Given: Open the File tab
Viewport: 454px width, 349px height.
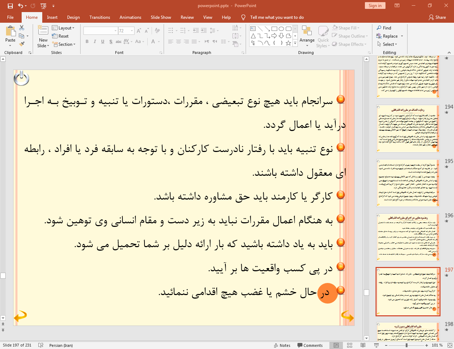Looking at the screenshot, I should (10, 17).
